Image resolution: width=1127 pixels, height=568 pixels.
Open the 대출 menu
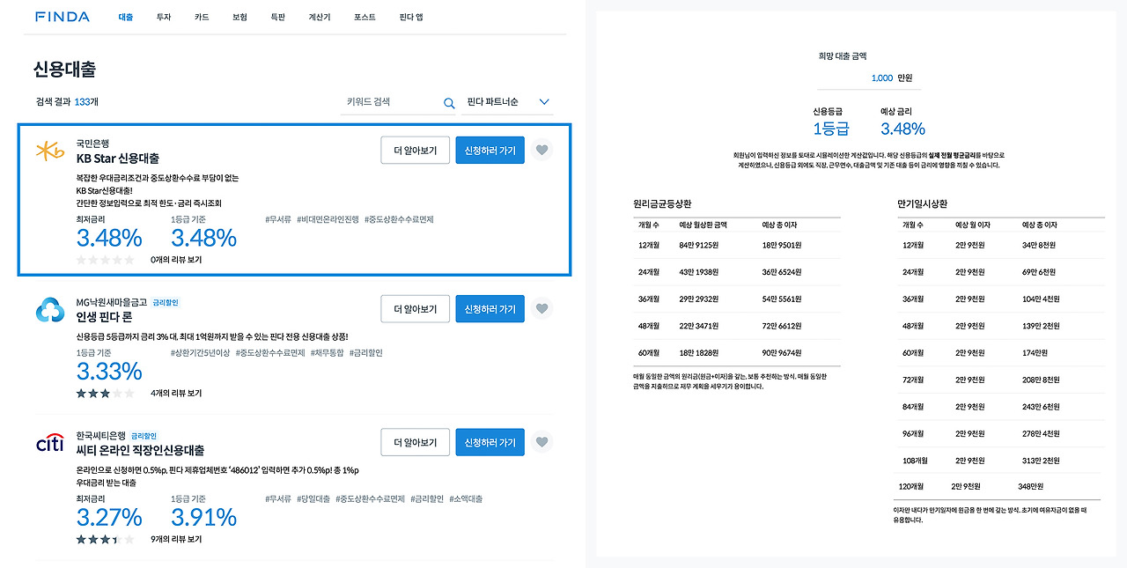tap(126, 17)
